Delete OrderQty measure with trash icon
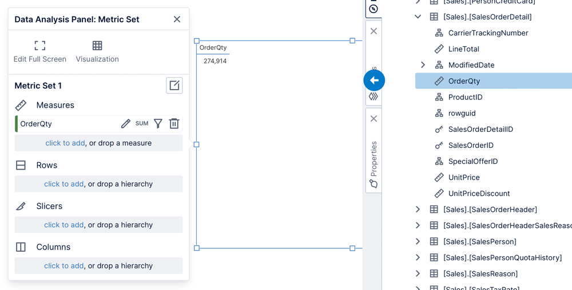This screenshot has width=572, height=290. (174, 124)
